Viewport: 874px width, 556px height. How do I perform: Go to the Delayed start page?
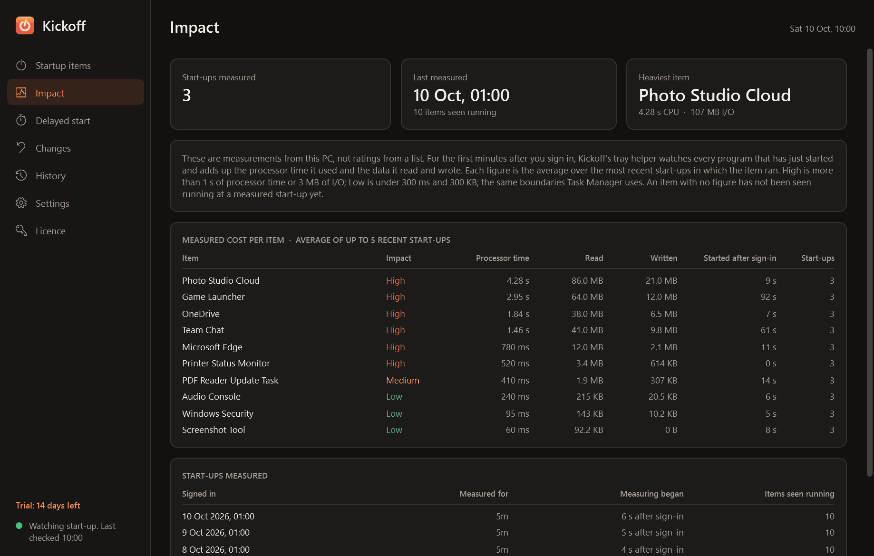pos(76,121)
